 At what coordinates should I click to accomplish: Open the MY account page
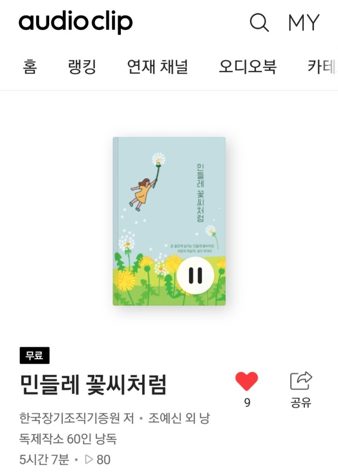[x=303, y=23]
